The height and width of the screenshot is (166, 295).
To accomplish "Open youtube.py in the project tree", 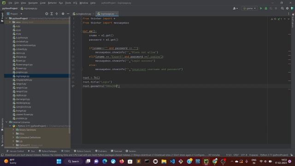I will 22,118.
